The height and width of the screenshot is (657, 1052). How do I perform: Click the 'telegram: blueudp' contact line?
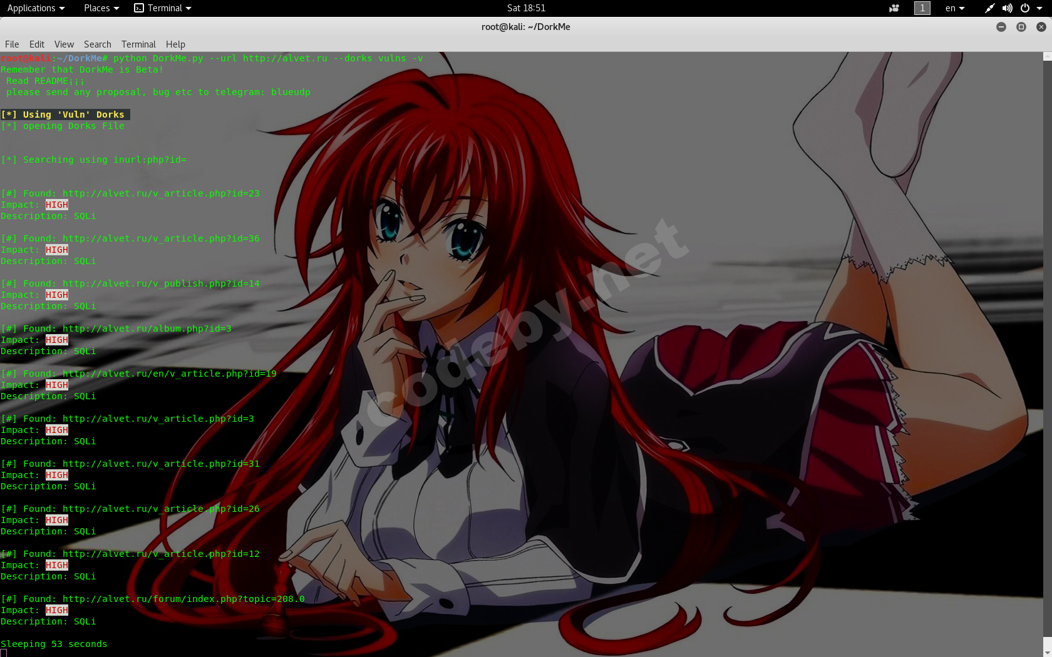tap(158, 92)
